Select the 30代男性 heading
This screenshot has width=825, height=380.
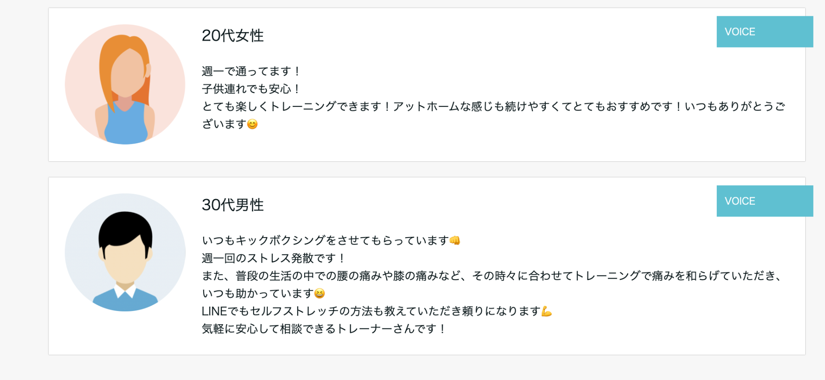232,205
